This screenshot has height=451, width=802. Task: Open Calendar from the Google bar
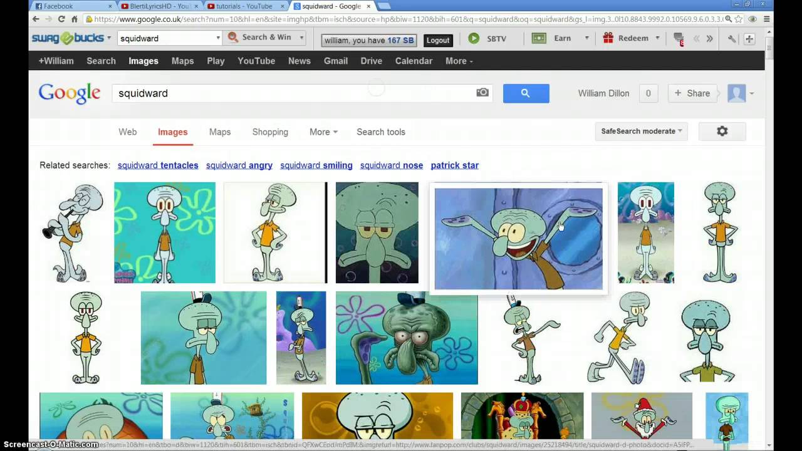[x=414, y=61]
